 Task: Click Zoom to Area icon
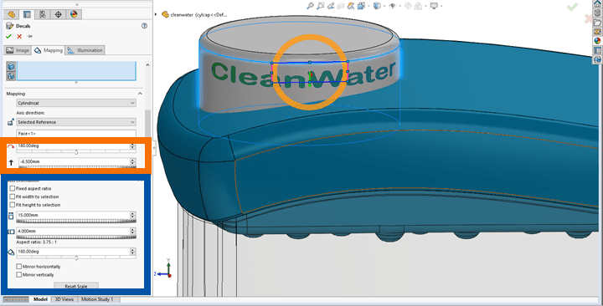pos(320,6)
